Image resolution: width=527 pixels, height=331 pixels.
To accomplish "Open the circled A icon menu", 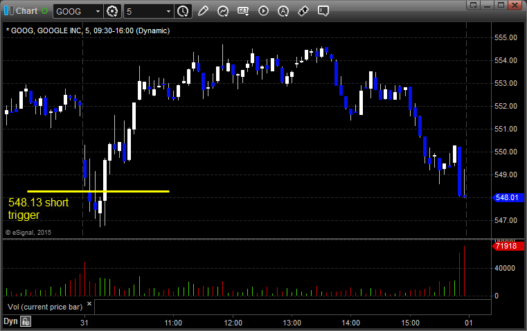I will [283, 11].
